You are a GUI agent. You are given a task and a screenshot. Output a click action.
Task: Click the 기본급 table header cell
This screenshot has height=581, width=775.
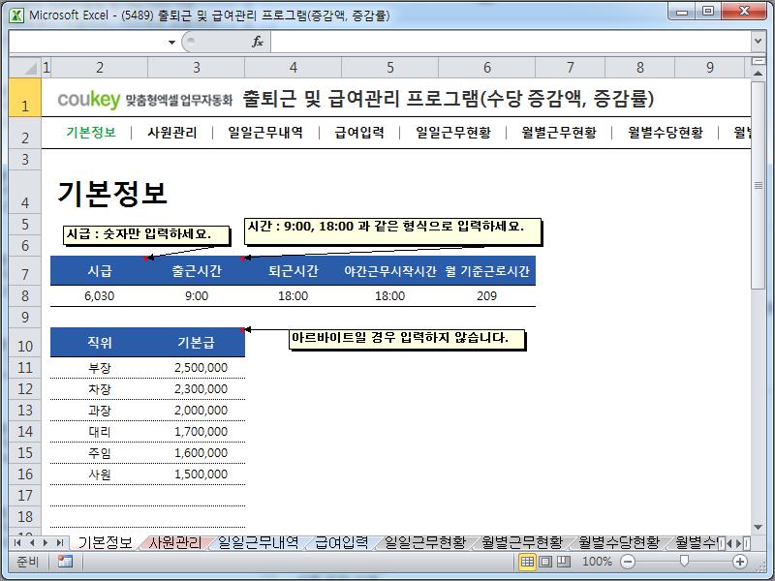197,343
